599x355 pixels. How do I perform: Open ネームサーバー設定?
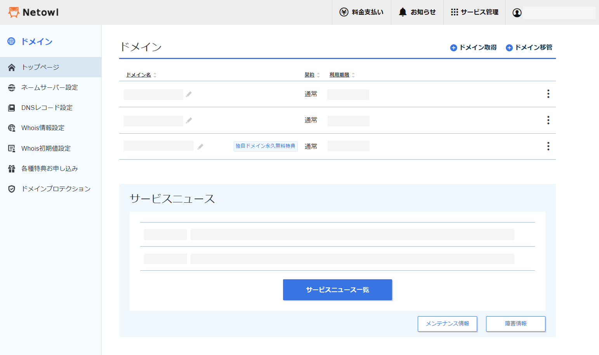(x=50, y=87)
